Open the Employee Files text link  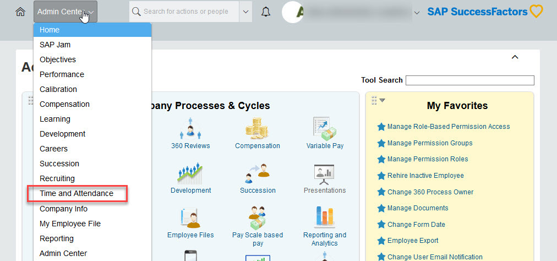(190, 235)
